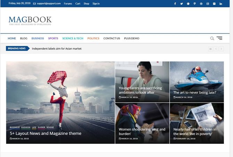Open the hamburger side menu icon
Screen dimensions: 233x157
click(219, 38)
